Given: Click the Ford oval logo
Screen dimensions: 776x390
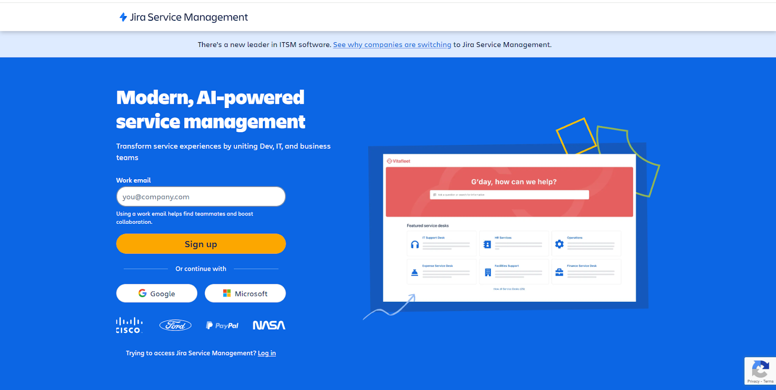Looking at the screenshot, I should pos(175,326).
